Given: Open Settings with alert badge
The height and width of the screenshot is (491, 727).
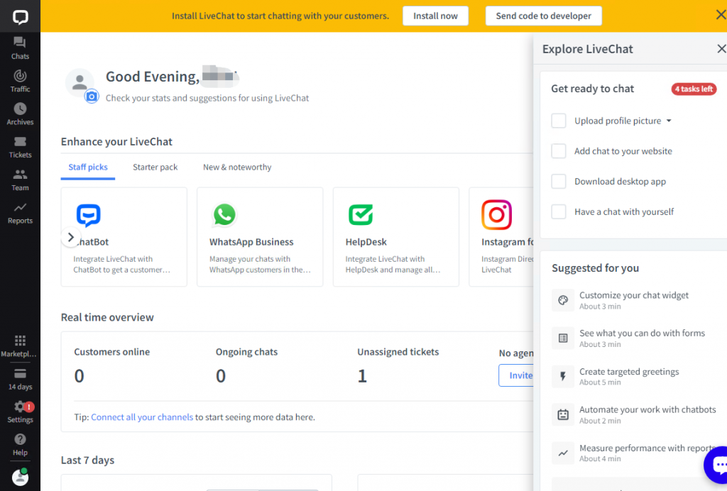Looking at the screenshot, I should pos(20,412).
